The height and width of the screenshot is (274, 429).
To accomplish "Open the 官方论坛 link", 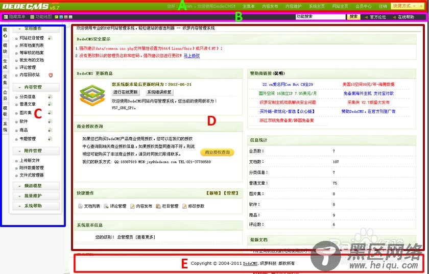I will pos(378,17).
